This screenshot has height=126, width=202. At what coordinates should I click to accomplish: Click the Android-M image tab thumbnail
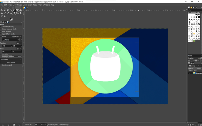coord(24,8)
